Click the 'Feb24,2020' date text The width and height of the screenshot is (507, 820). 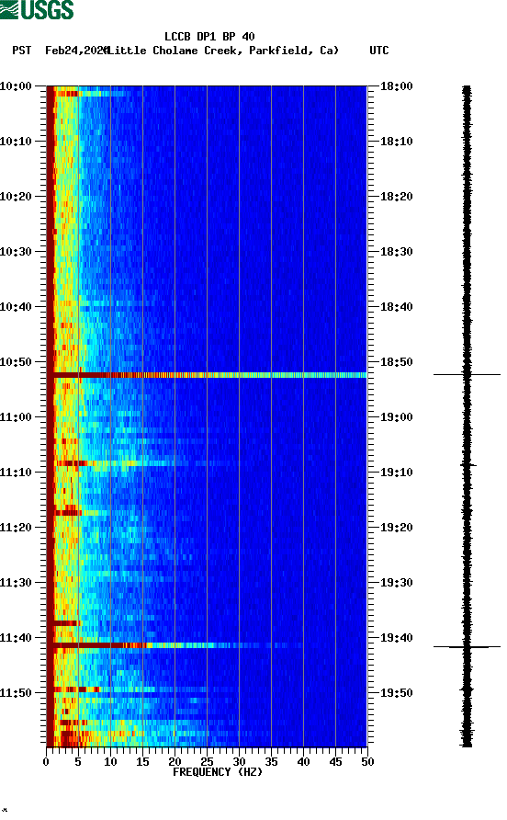[x=76, y=51]
